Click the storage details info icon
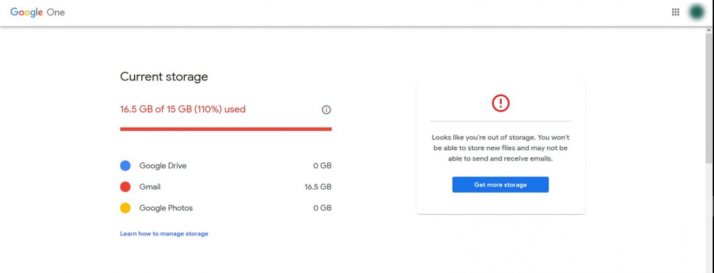The image size is (714, 273). (x=326, y=110)
